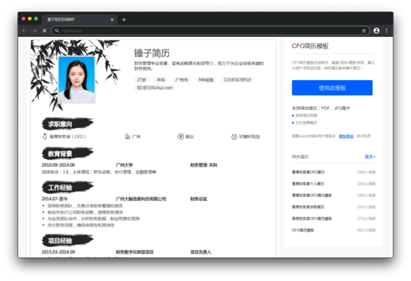The width and height of the screenshot is (411, 281).
Task: Click the date range 2010.09-2014.06
Action: (x=58, y=165)
